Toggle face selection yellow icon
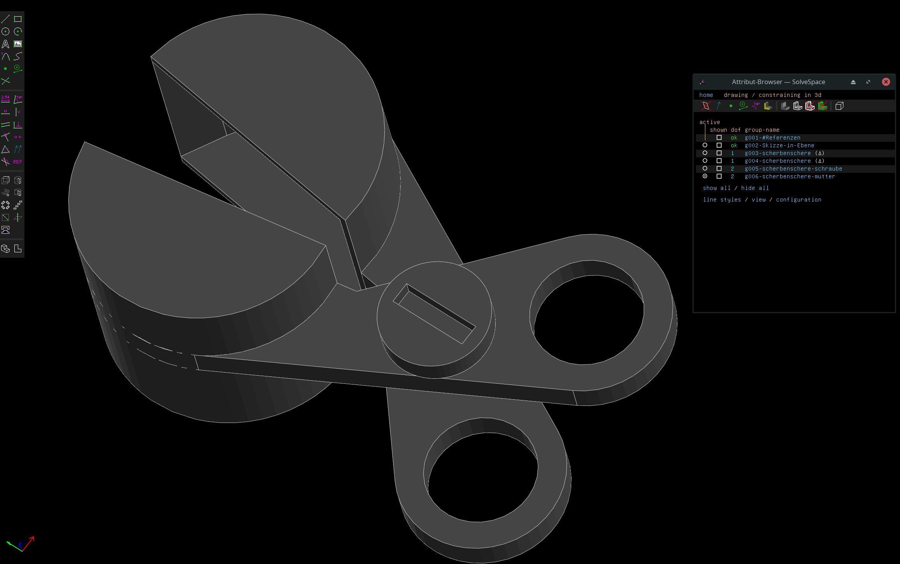The width and height of the screenshot is (900, 564). click(768, 106)
